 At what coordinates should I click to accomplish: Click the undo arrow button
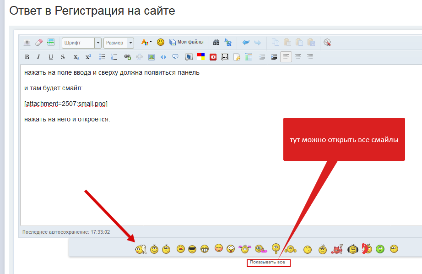(x=246, y=43)
